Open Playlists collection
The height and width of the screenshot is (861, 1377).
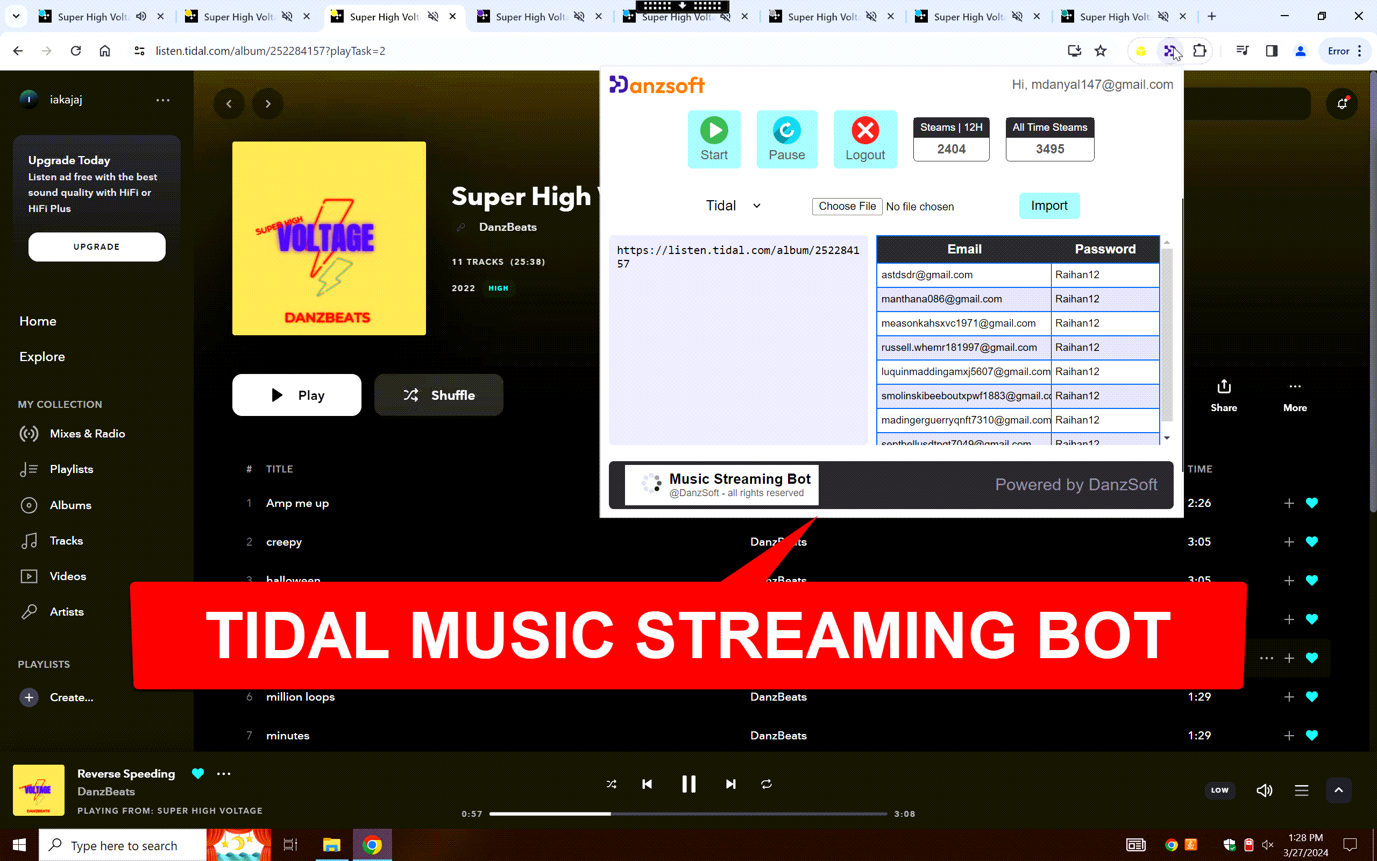point(56,469)
